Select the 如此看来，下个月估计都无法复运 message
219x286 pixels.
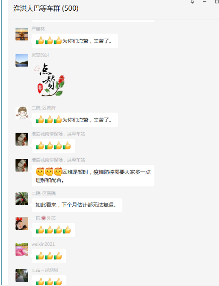(x=77, y=205)
